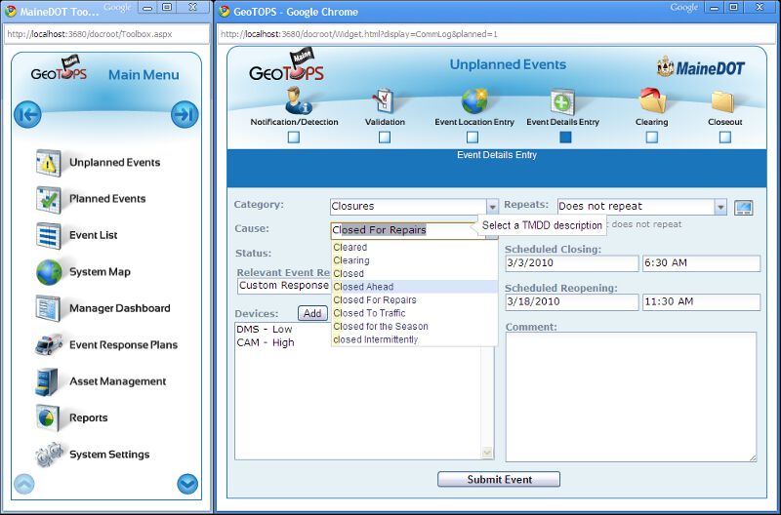Select the Clearing folder icon
The image size is (781, 515).
point(652,100)
